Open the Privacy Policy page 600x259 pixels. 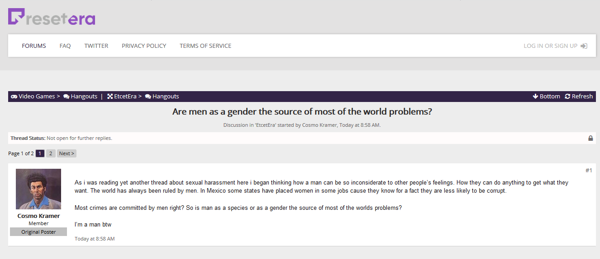[144, 46]
